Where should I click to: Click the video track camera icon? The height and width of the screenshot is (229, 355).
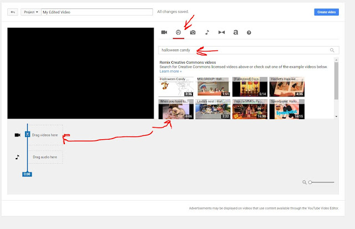[x=17, y=135]
